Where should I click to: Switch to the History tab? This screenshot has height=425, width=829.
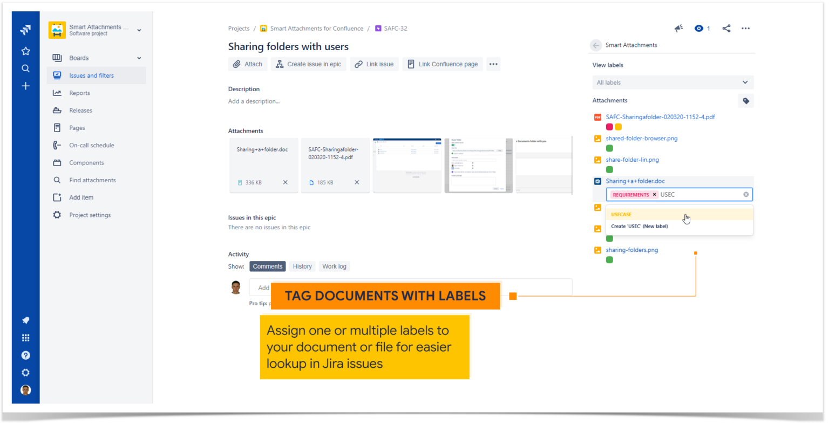302,266
